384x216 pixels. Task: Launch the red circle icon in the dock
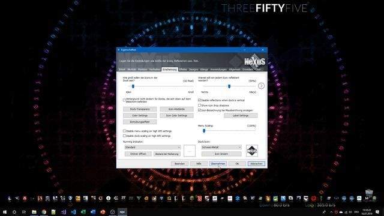313,199
